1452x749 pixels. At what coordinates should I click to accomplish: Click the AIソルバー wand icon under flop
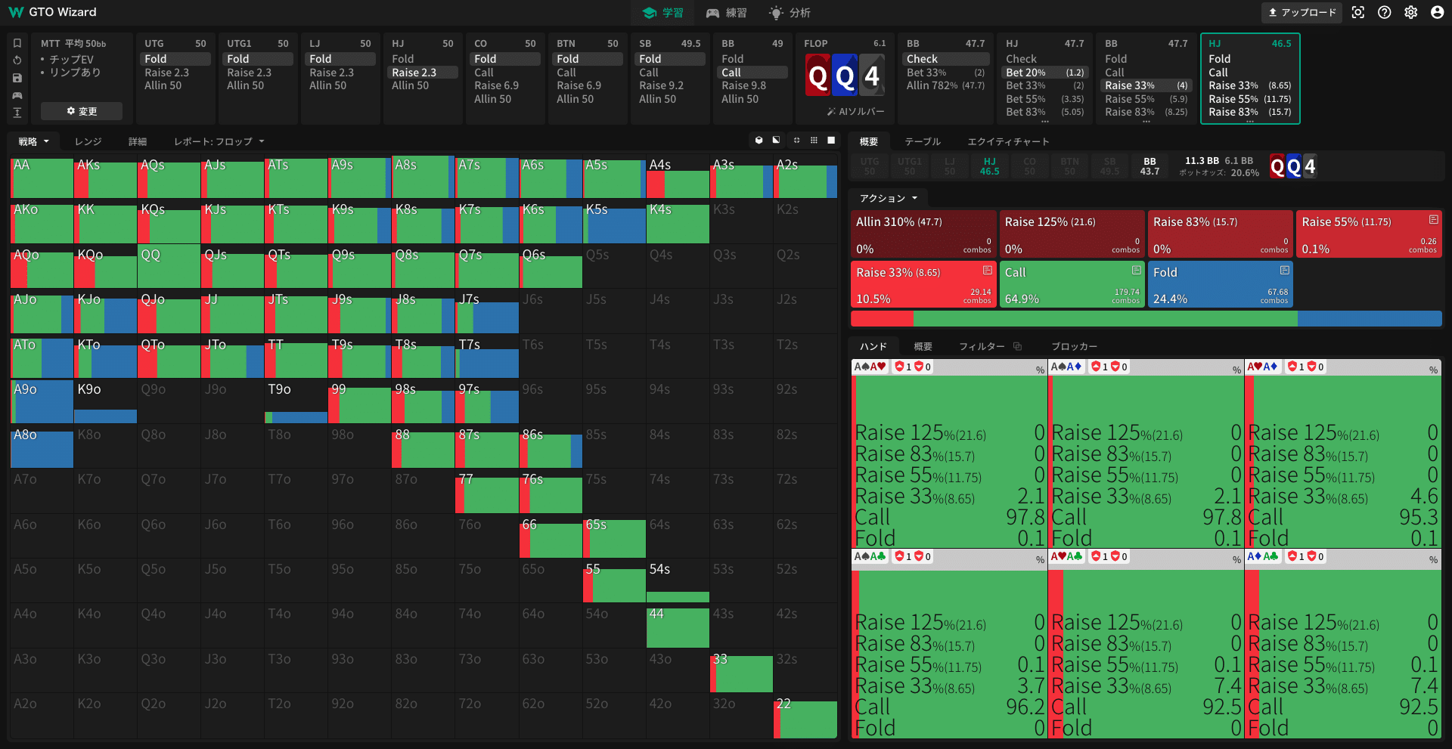(x=831, y=112)
